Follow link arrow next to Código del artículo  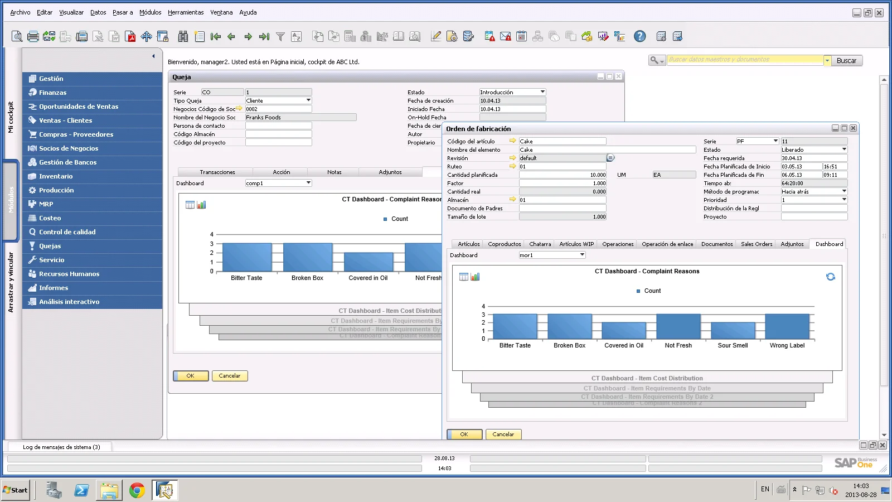pos(512,141)
